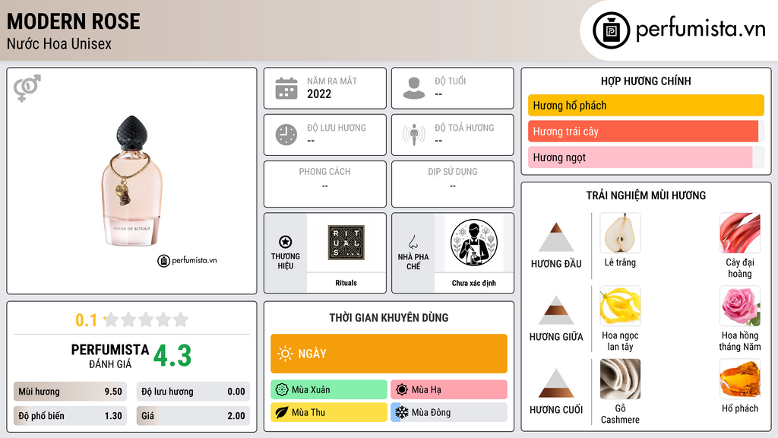Select the Mùa Đông season bar
The height and width of the screenshot is (438, 778).
(x=449, y=412)
